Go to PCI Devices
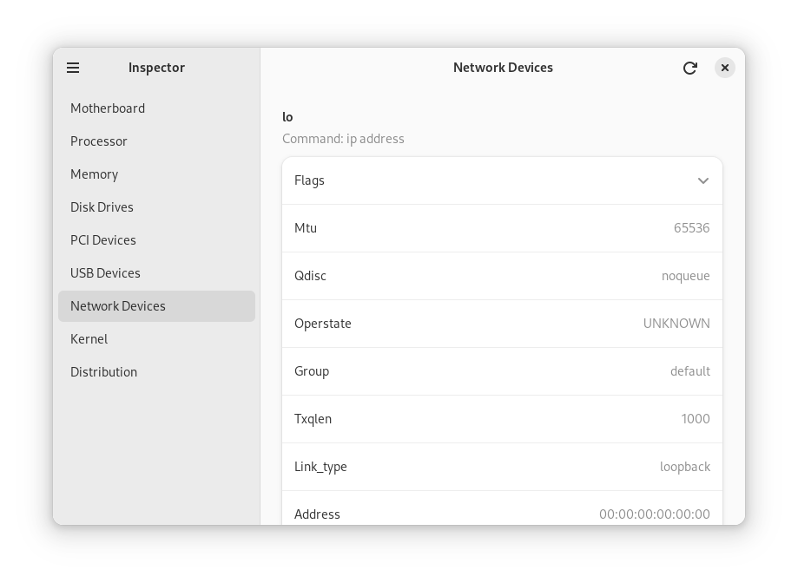This screenshot has width=798, height=583. click(156, 240)
